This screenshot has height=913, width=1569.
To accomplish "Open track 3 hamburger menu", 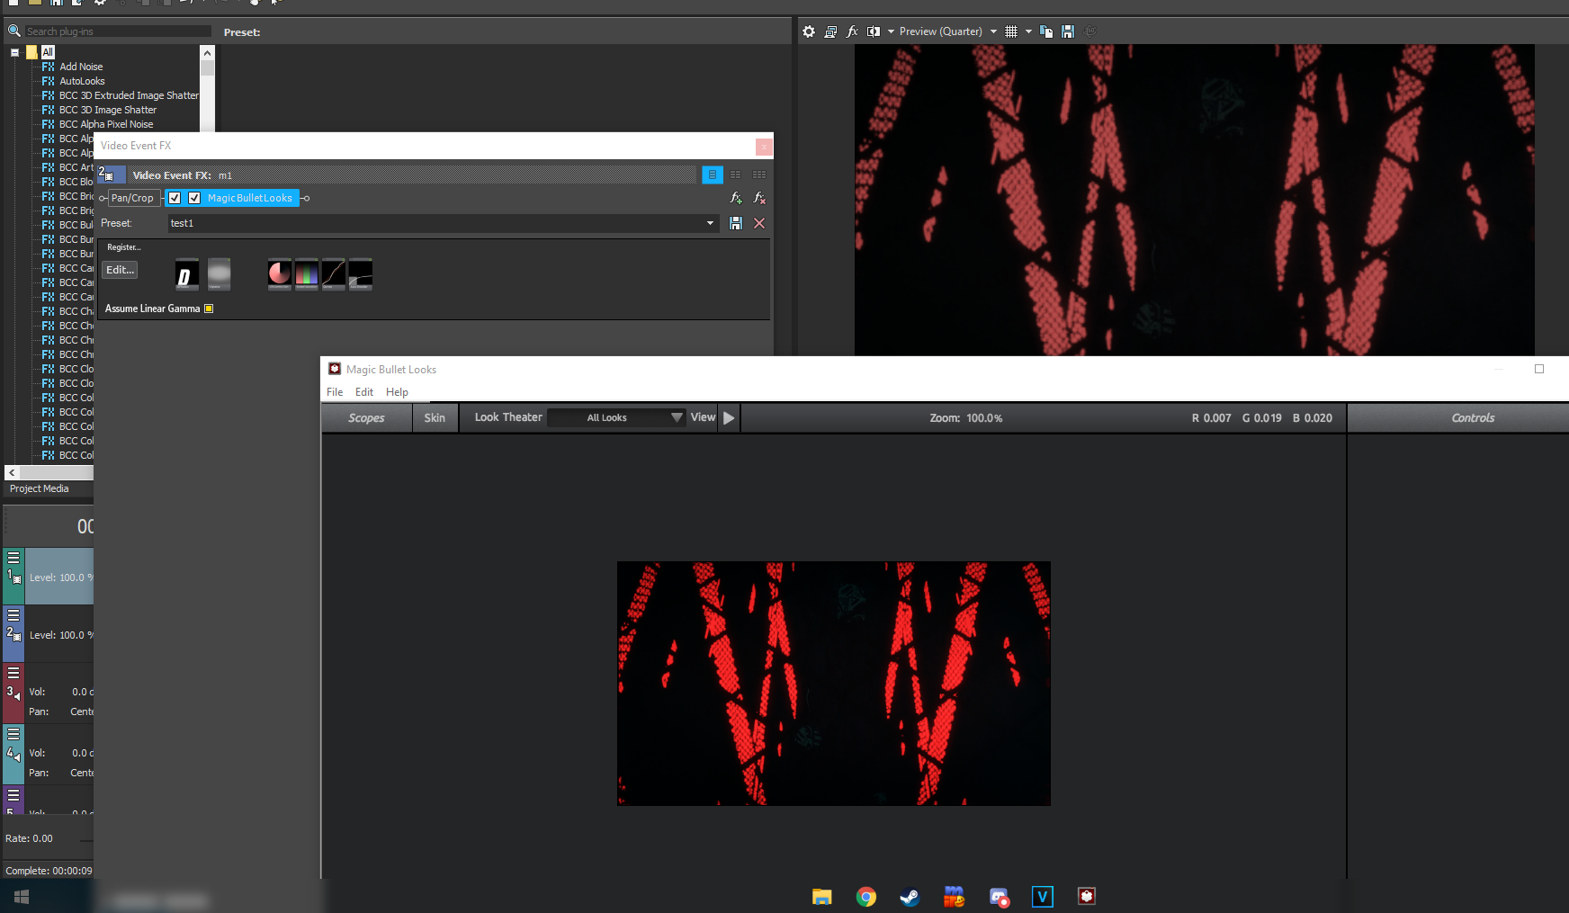I will click(13, 673).
